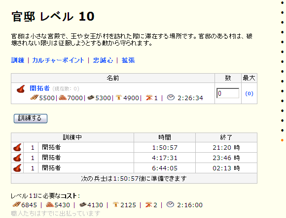Click the 最大 column header
The width and height of the screenshot is (286, 218).
coord(249,78)
